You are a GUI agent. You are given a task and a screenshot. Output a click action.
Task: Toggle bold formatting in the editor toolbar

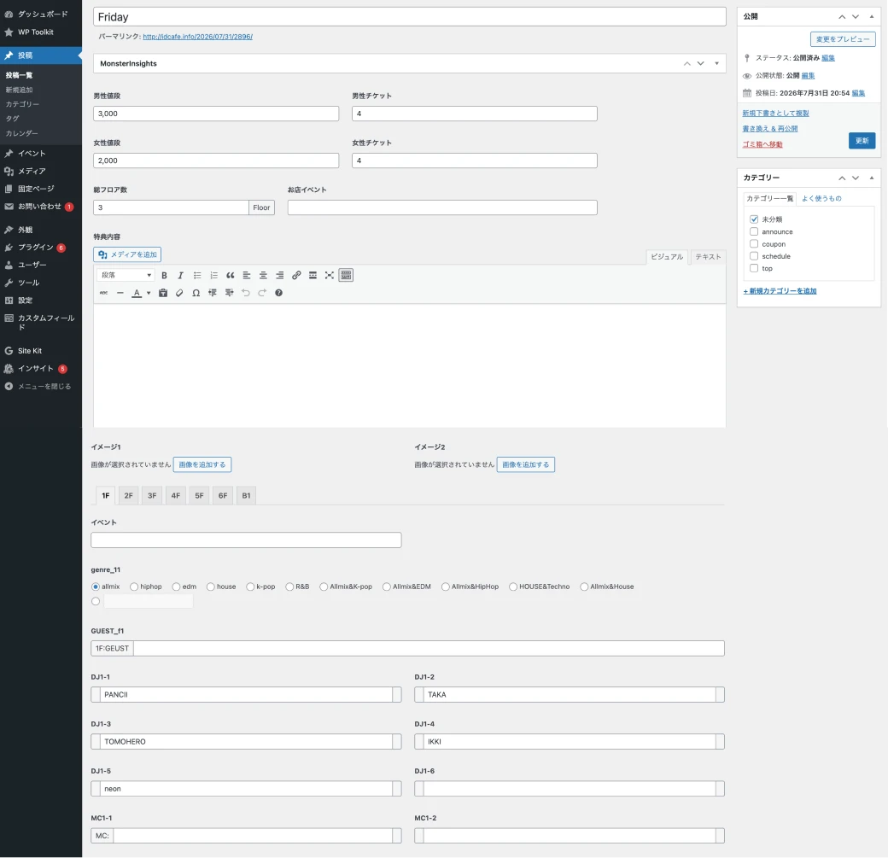click(x=164, y=275)
